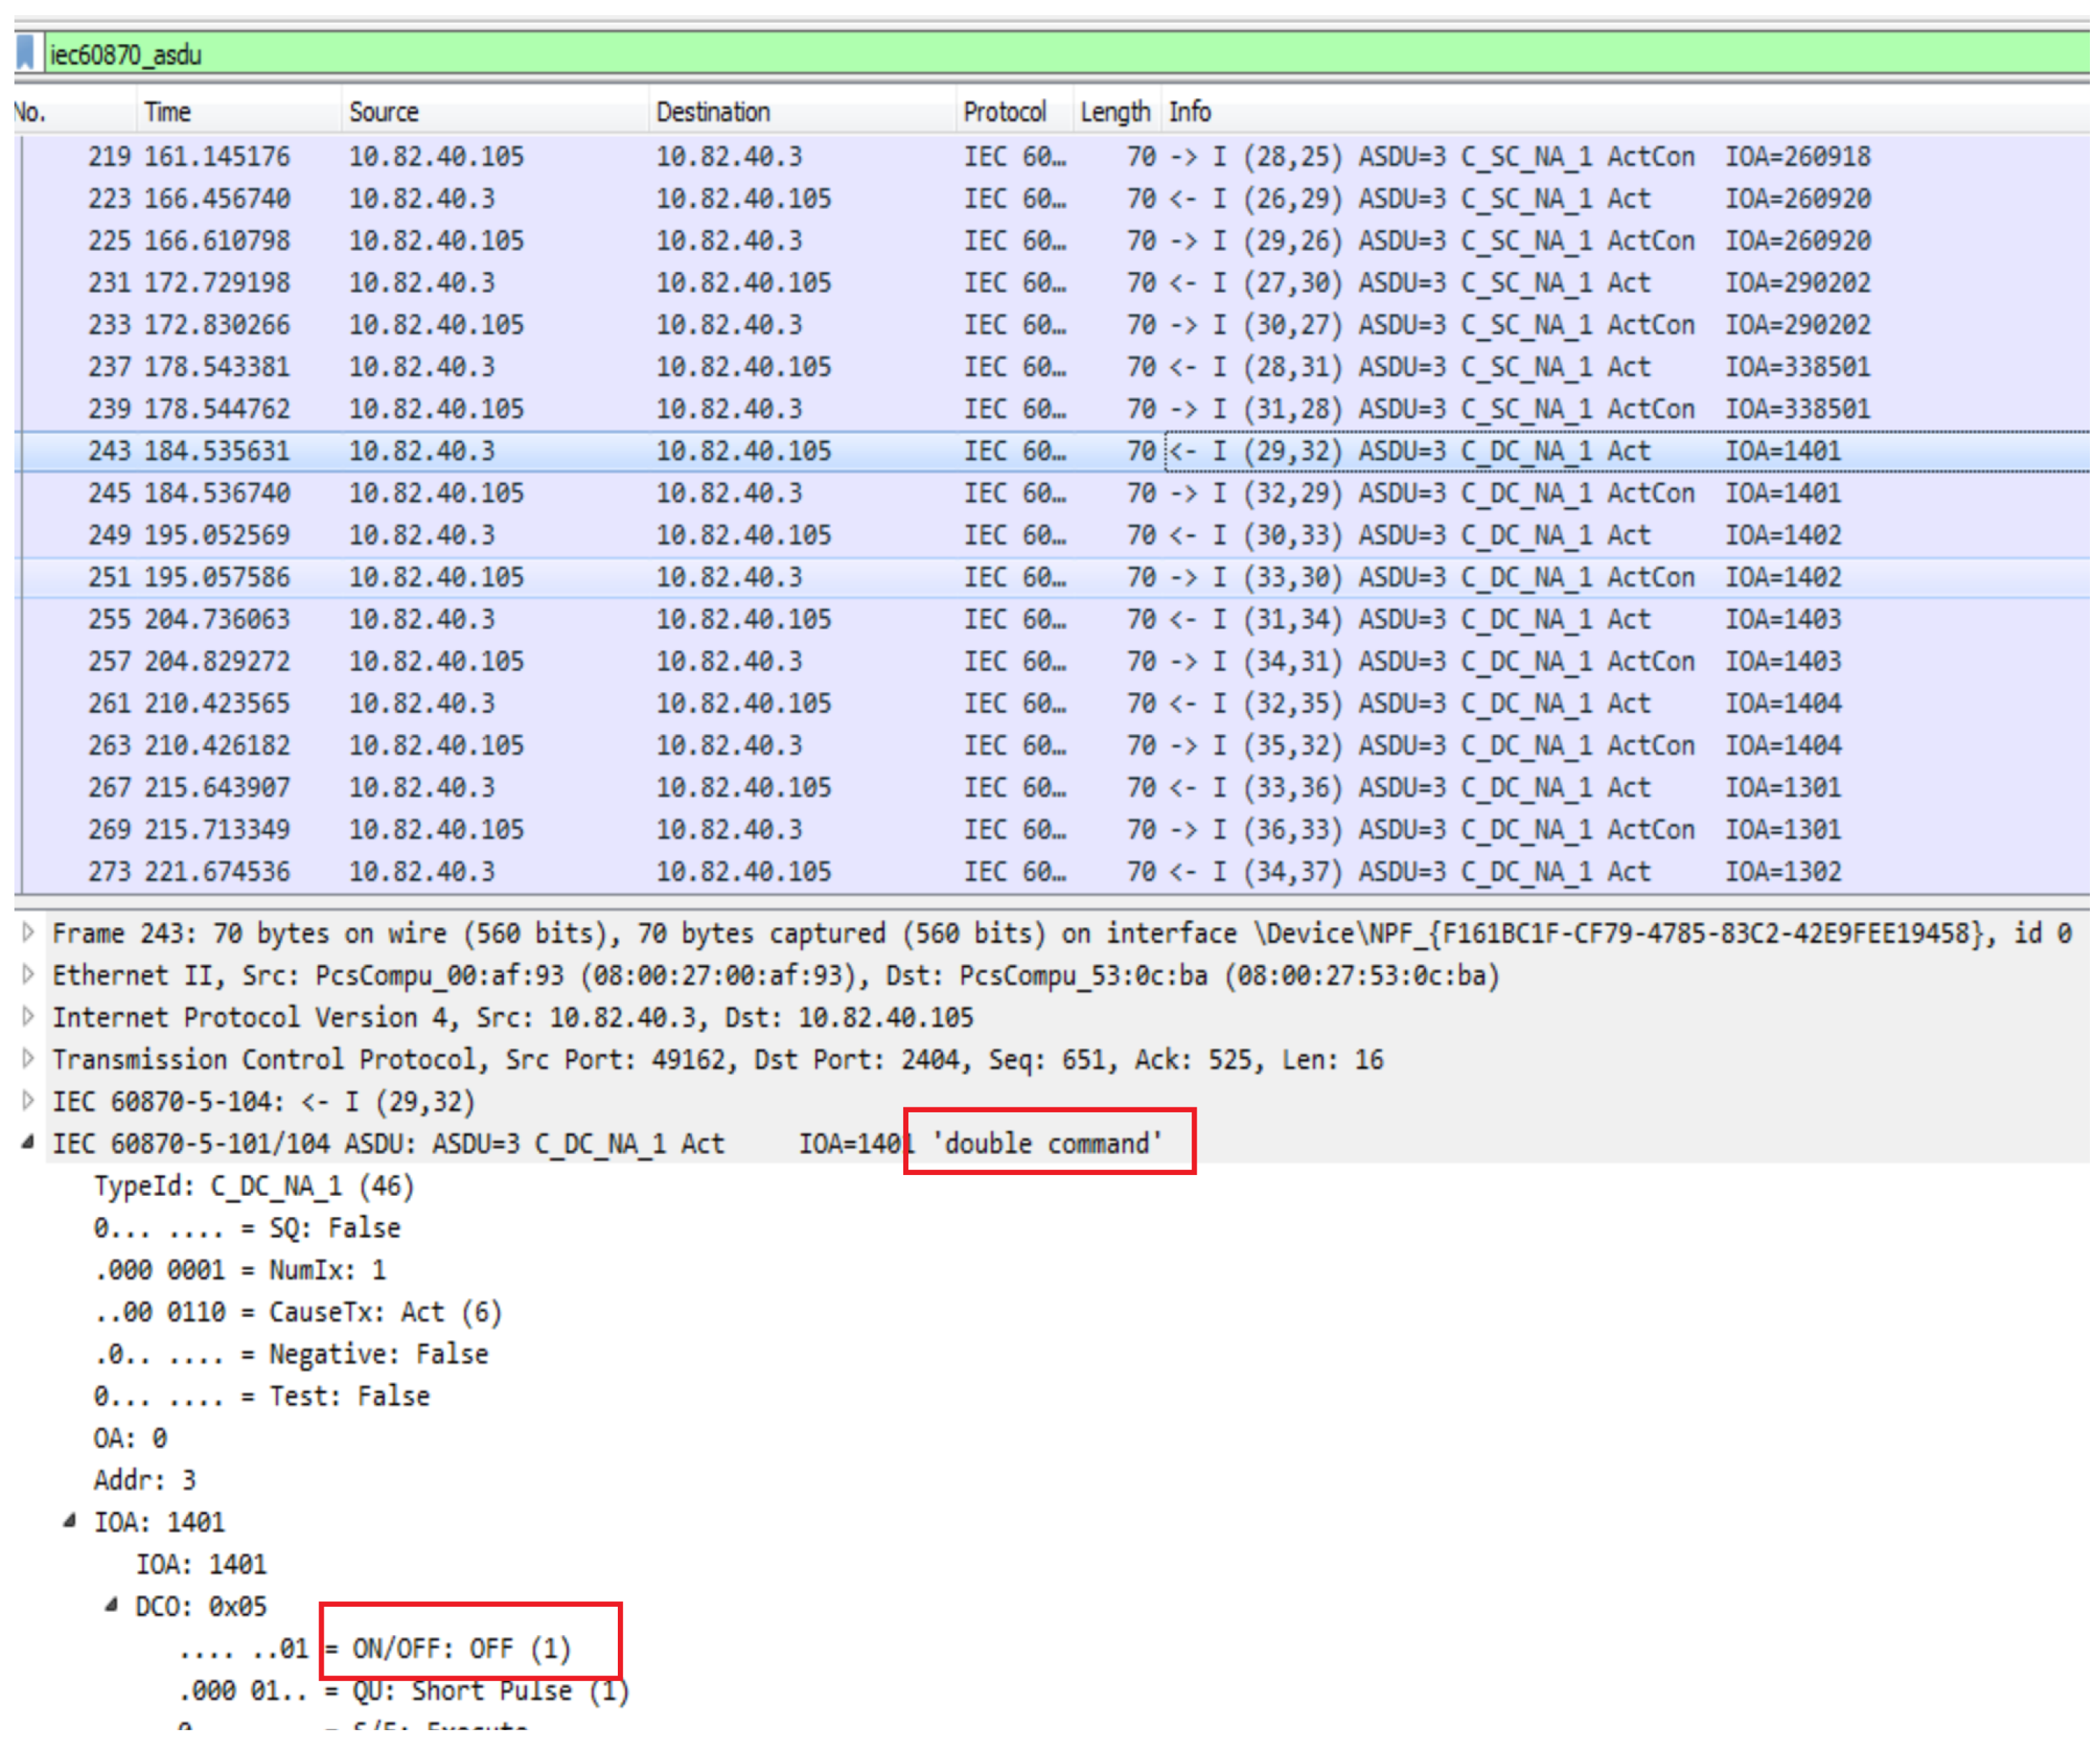Expand Internet Protocol Version 4 section
The image size is (2100, 1746).
point(28,1017)
